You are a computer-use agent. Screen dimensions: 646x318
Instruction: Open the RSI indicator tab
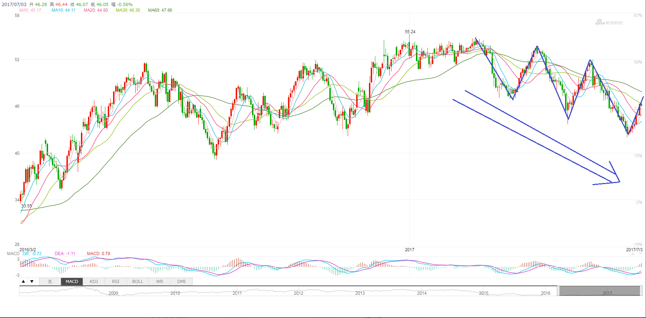coord(116,282)
